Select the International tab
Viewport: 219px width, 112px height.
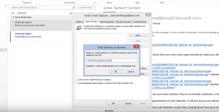point(140,22)
